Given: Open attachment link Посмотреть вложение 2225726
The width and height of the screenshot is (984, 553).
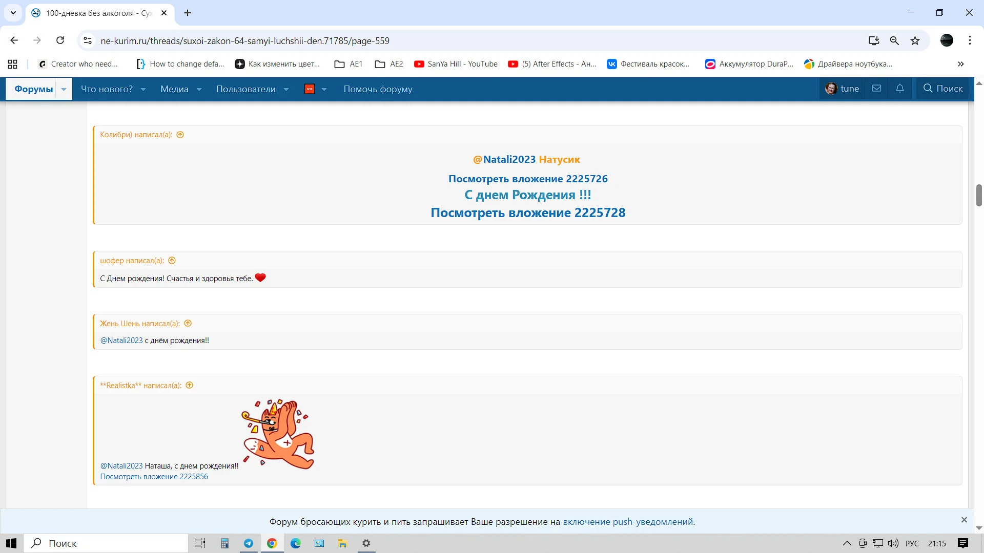Looking at the screenshot, I should pyautogui.click(x=528, y=178).
